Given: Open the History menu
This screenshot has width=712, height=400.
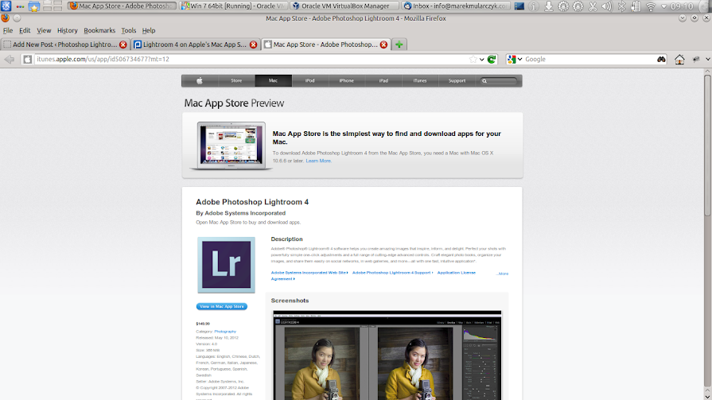Looking at the screenshot, I should point(67,30).
